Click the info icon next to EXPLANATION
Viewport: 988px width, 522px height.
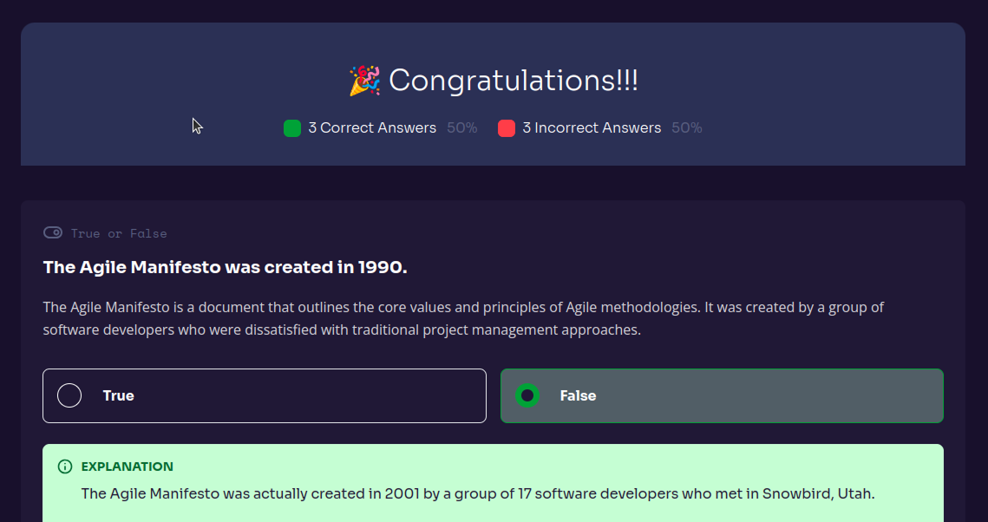(65, 467)
